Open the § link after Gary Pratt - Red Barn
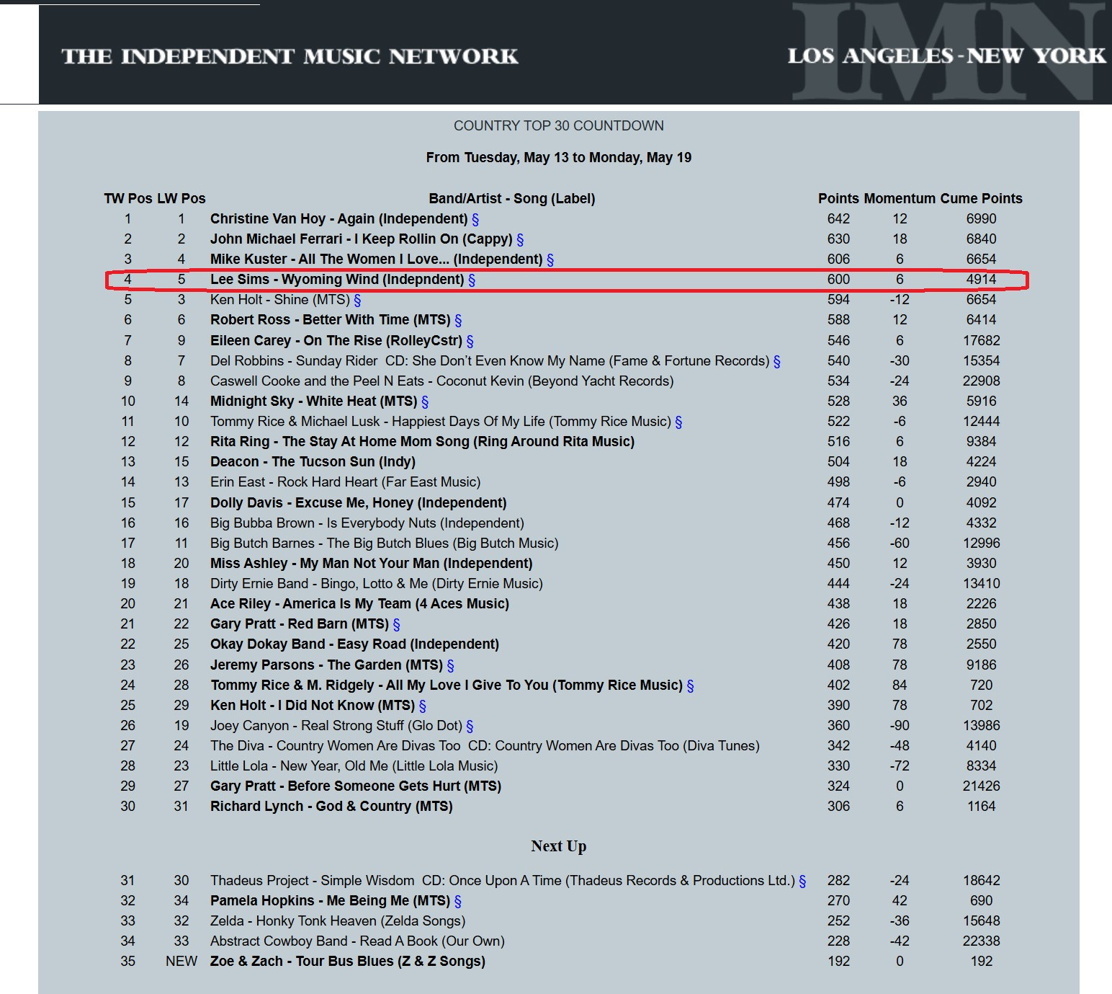 396,624
